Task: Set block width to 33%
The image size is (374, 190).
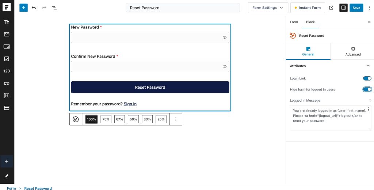Action: point(147,119)
